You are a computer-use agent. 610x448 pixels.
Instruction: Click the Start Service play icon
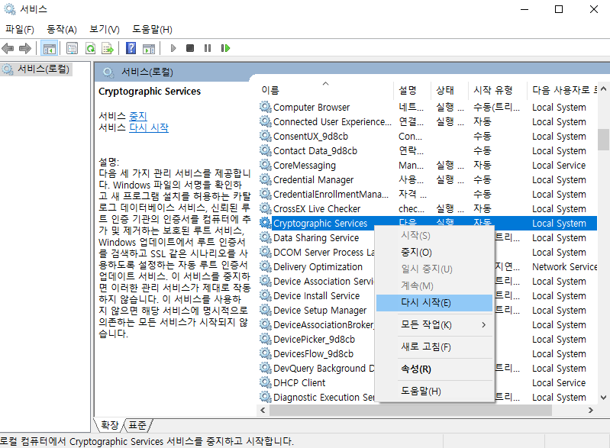point(173,48)
